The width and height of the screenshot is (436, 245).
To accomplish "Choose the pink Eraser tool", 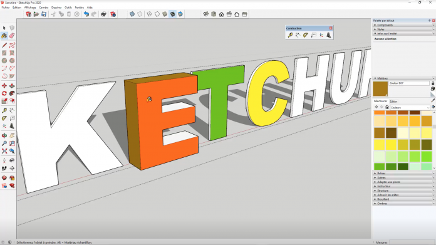I will [12, 36].
